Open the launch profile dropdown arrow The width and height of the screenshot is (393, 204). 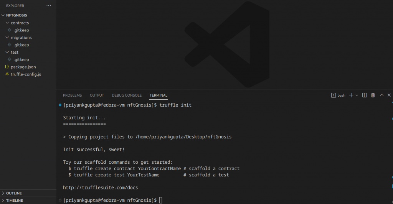pos(357,95)
